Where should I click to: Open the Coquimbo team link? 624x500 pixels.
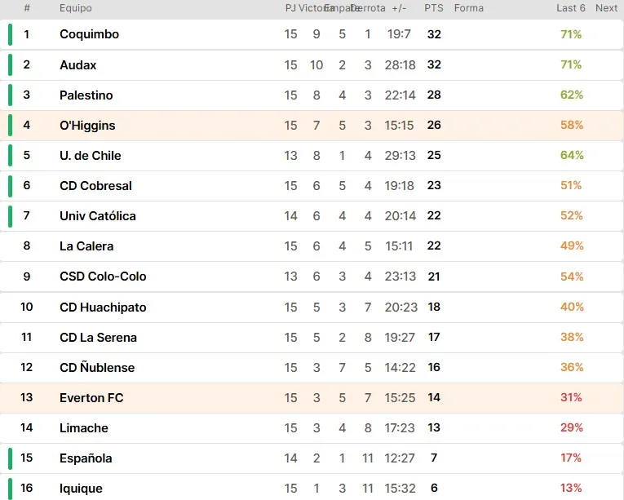[x=89, y=34]
